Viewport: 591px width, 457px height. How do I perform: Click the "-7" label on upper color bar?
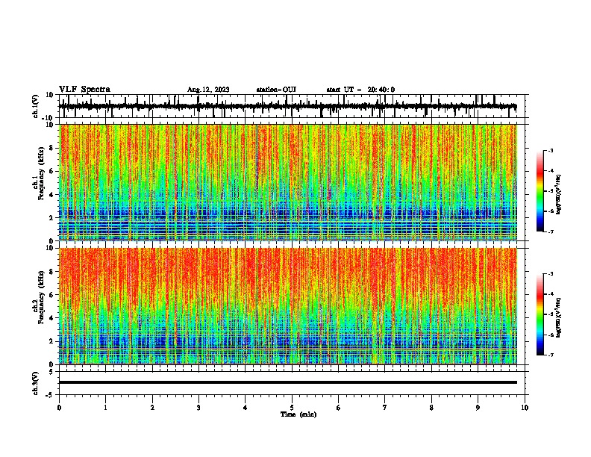[550, 231]
